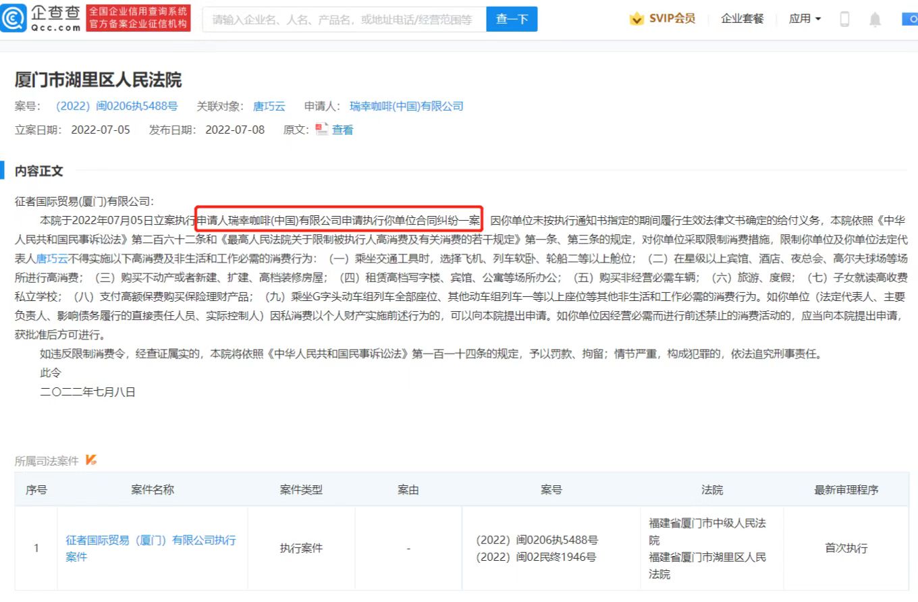Select the SVIP会员 menu entry
The width and height of the screenshot is (918, 602).
click(673, 19)
